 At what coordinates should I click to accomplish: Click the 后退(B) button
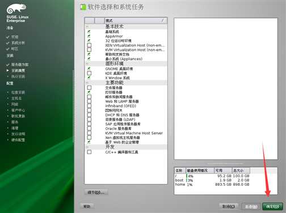tap(251, 207)
